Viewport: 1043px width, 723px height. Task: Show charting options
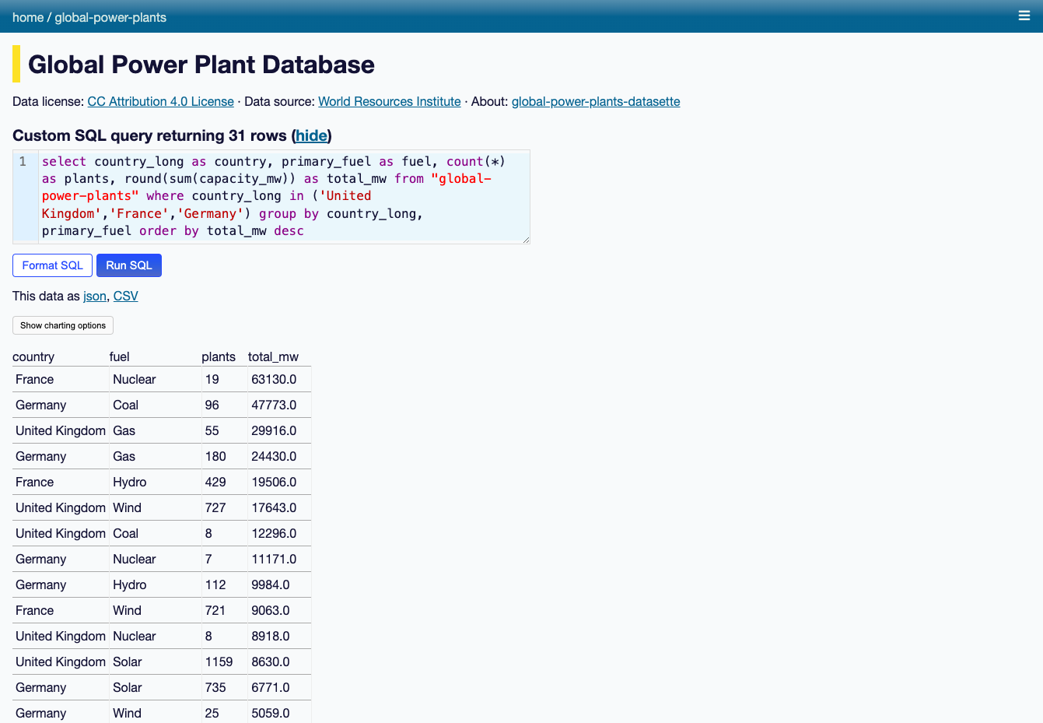click(63, 325)
